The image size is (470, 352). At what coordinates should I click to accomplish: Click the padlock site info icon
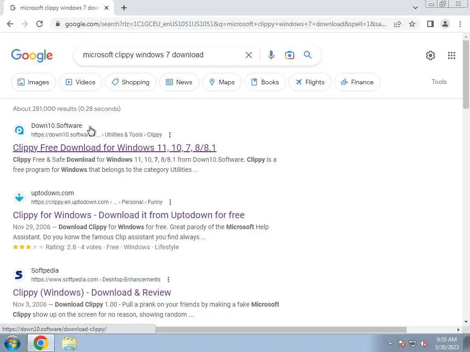coord(58,24)
